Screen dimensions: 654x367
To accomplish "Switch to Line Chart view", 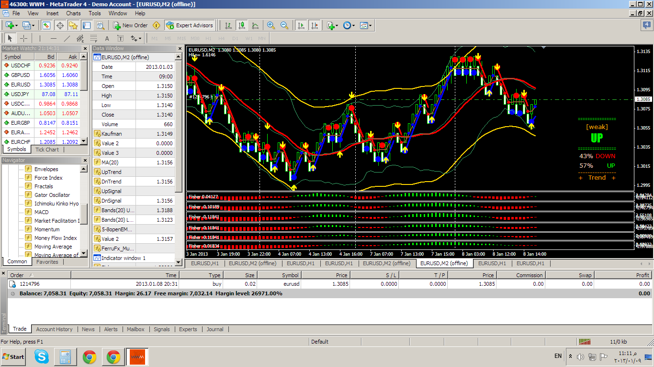I will point(255,25).
